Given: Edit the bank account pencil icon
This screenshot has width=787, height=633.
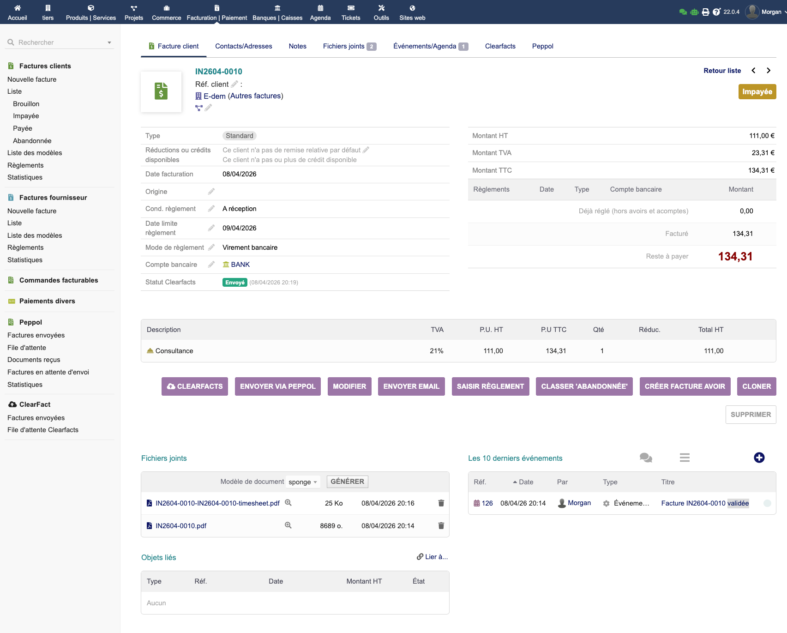Looking at the screenshot, I should pyautogui.click(x=211, y=265).
